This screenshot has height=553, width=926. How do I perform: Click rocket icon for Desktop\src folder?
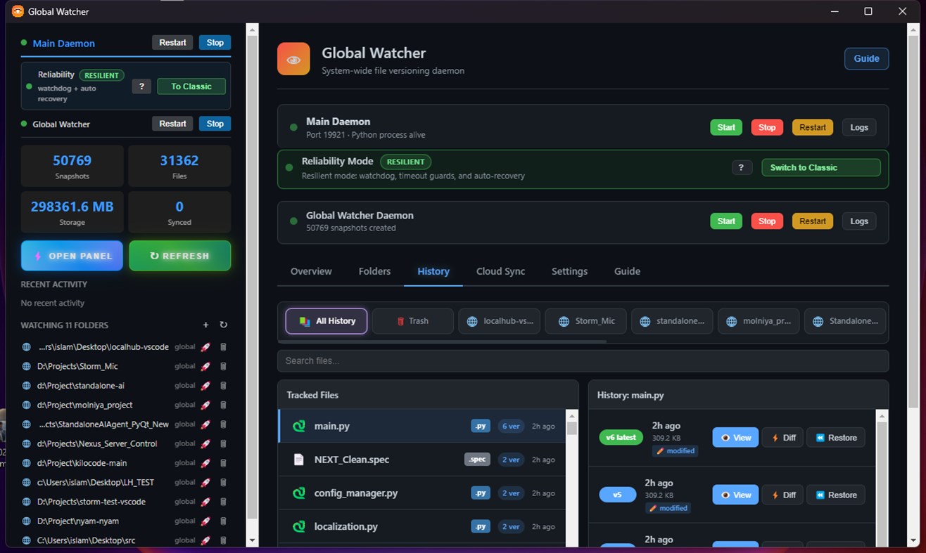[205, 540]
